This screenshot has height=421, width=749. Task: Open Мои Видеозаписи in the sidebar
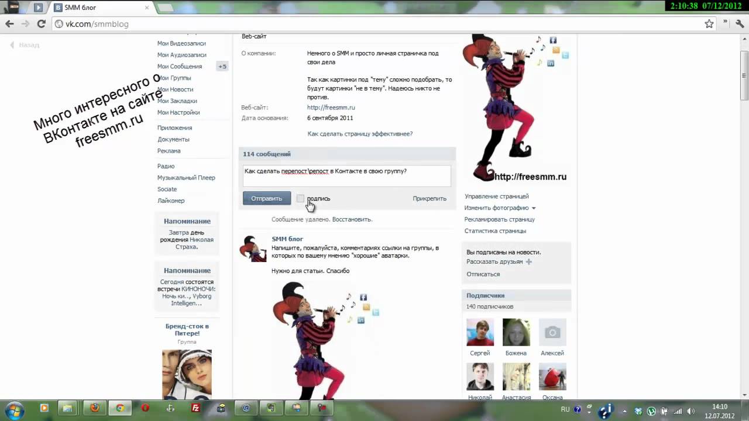pos(181,43)
